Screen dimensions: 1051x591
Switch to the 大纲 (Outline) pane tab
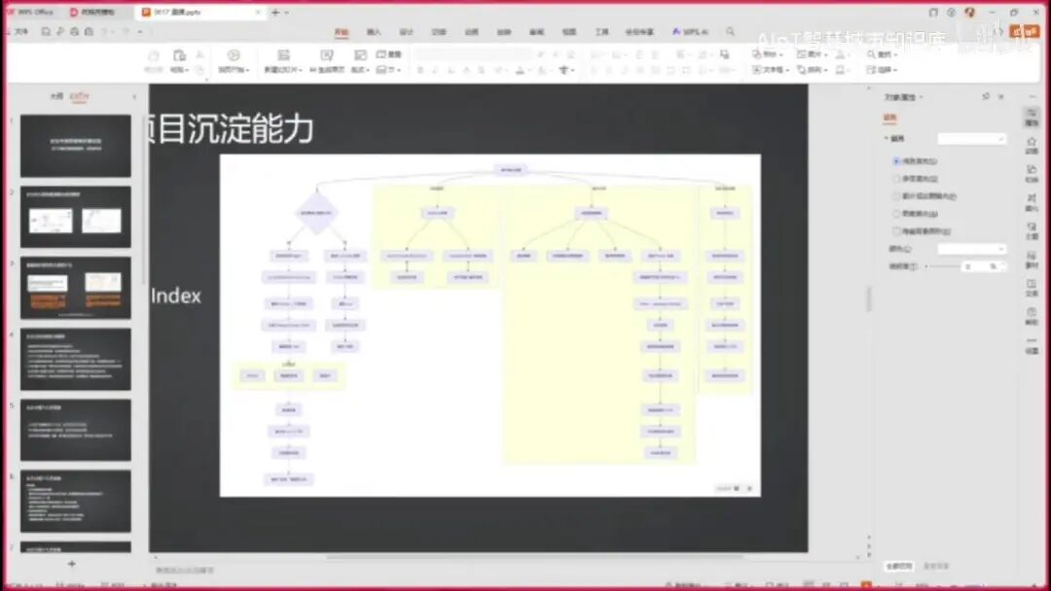(57, 96)
